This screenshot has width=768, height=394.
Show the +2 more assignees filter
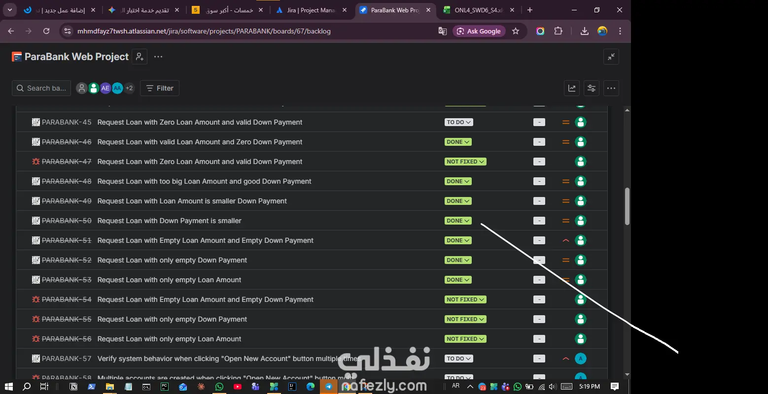[129, 88]
